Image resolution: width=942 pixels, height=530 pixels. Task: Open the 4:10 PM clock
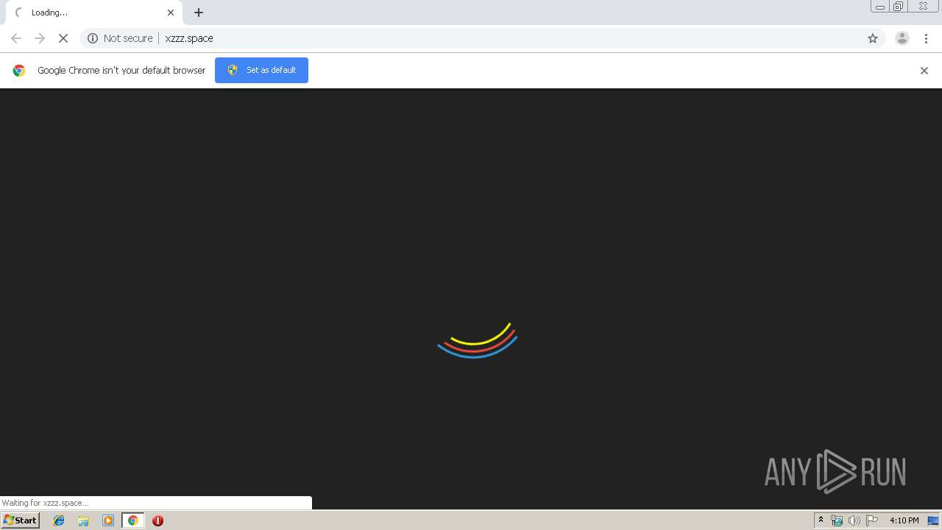(904, 520)
